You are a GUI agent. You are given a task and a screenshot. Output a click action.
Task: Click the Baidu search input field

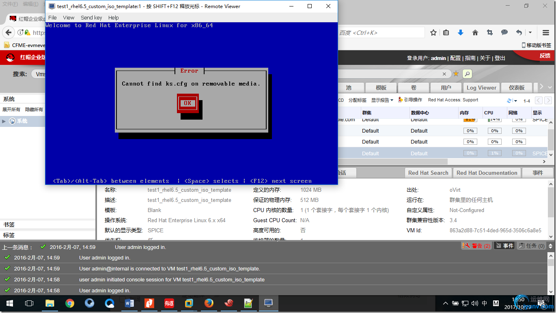(x=381, y=33)
